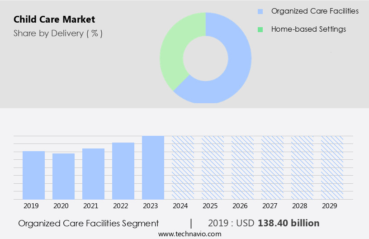Click the green Home-based Settings legend swatch
Viewport: 369px width, 239px height.
(260, 29)
